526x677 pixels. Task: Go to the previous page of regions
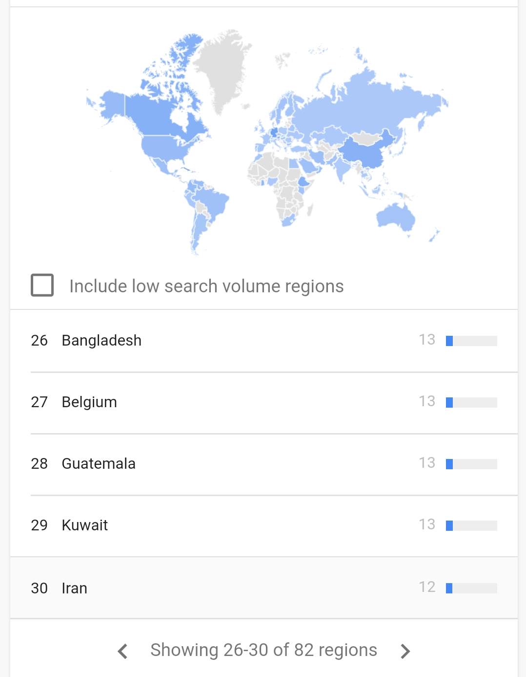coord(123,651)
